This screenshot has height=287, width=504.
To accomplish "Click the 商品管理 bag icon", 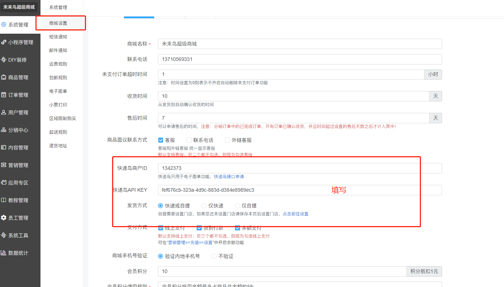I will [x=4, y=77].
